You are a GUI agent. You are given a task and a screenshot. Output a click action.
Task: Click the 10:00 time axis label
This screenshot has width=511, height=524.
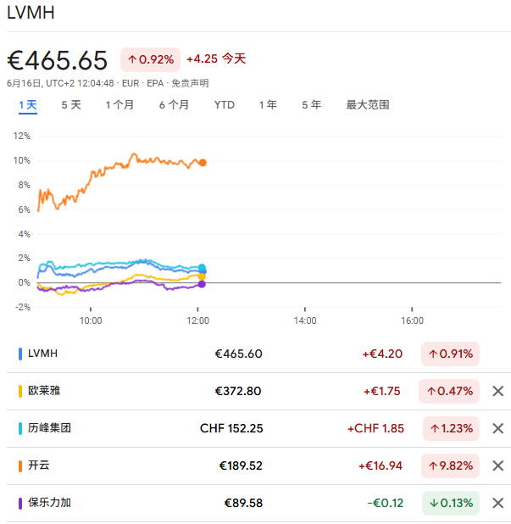pyautogui.click(x=91, y=321)
